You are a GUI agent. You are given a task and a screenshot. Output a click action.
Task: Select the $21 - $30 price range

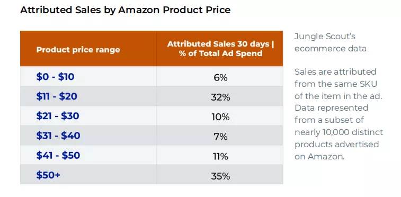pyautogui.click(x=58, y=116)
